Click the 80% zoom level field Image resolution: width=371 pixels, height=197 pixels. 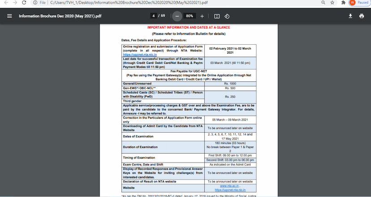[x=190, y=16]
